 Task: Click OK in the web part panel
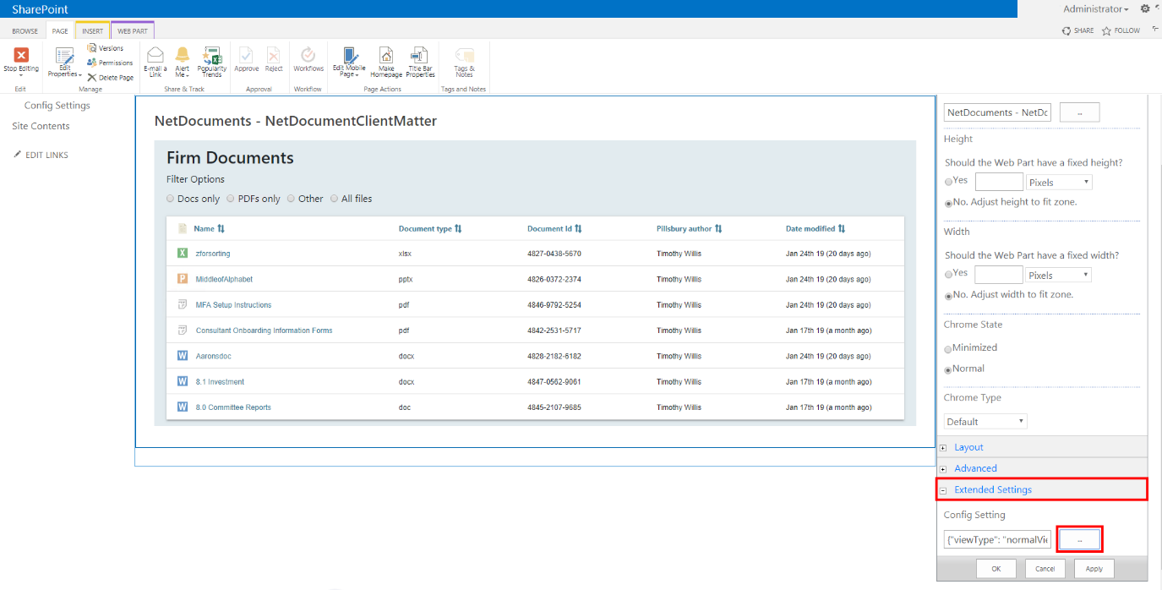pyautogui.click(x=996, y=569)
